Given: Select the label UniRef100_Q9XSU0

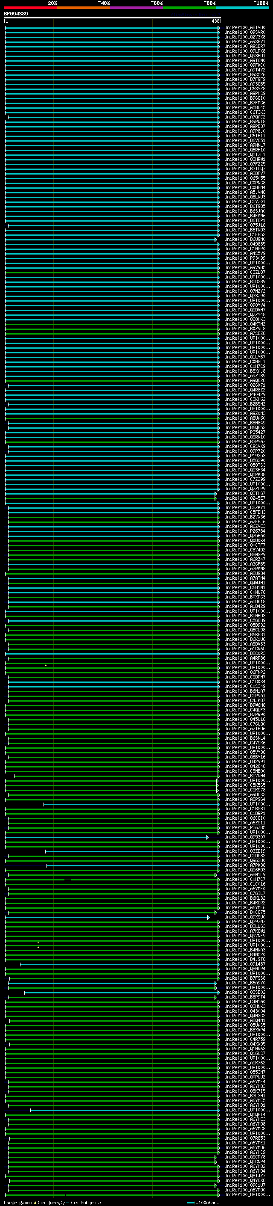Looking at the screenshot, I should (x=244, y=917).
